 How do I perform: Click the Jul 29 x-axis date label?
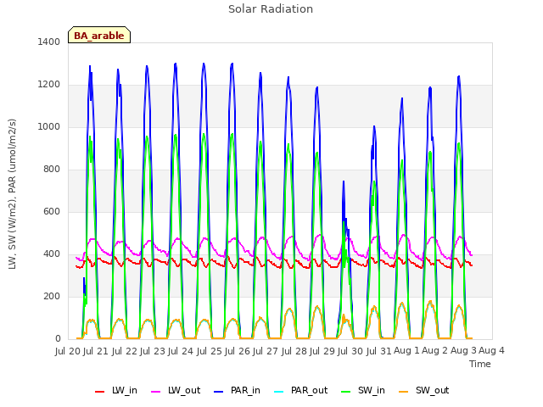tap(322, 351)
